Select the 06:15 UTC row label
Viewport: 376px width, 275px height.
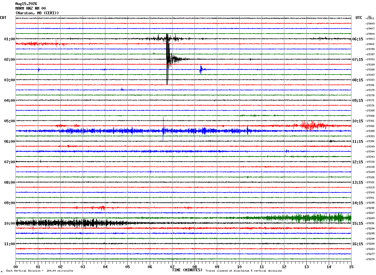(358, 39)
